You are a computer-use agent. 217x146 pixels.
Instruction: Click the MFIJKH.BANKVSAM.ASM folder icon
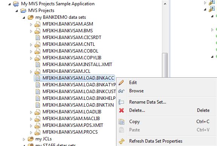coord(37,24)
